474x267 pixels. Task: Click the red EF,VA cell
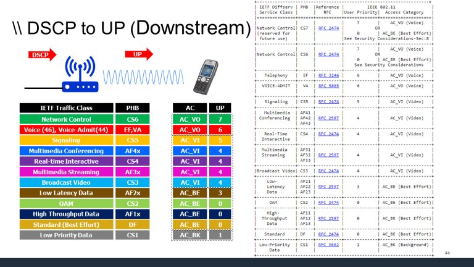click(x=133, y=130)
